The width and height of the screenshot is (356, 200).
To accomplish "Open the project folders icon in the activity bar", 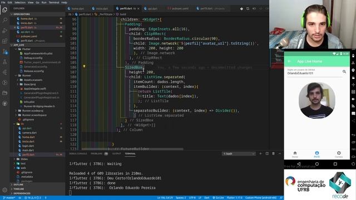I will [x=5, y=93].
